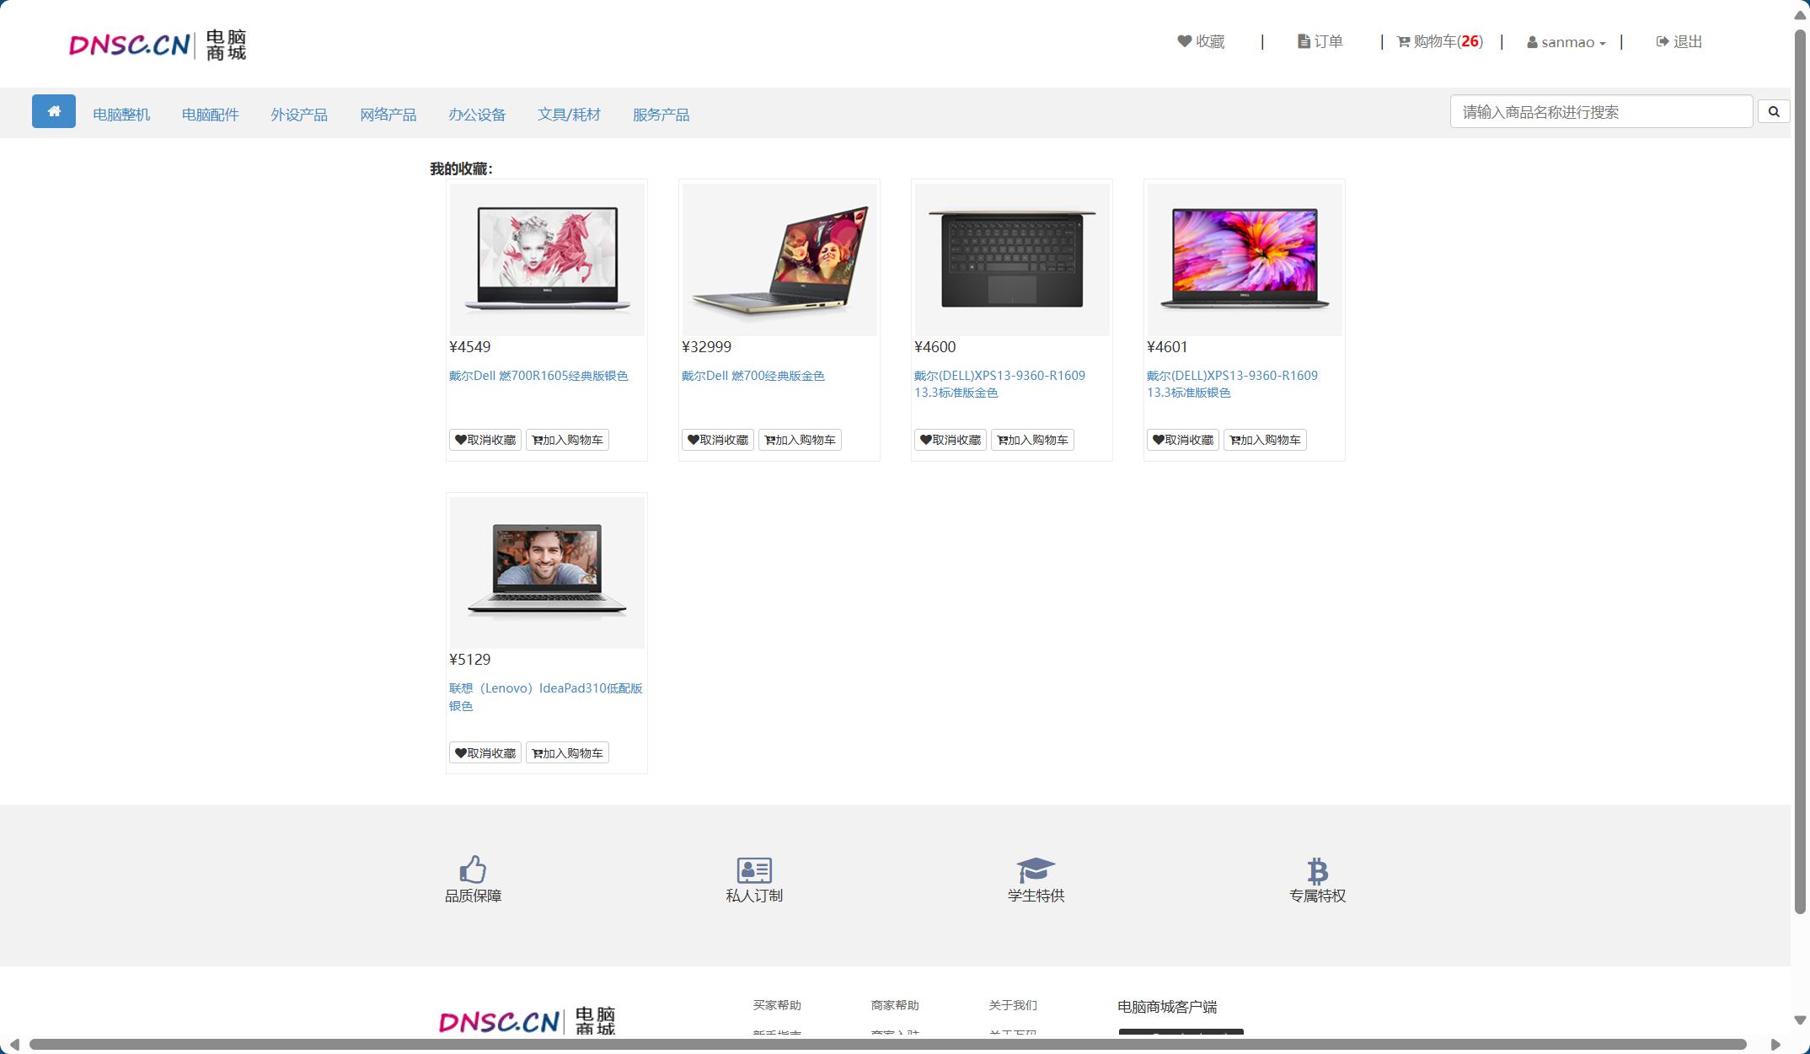1810x1054 pixels.
Task: Add XPS13 标准版金色 to cart
Action: coord(1033,440)
